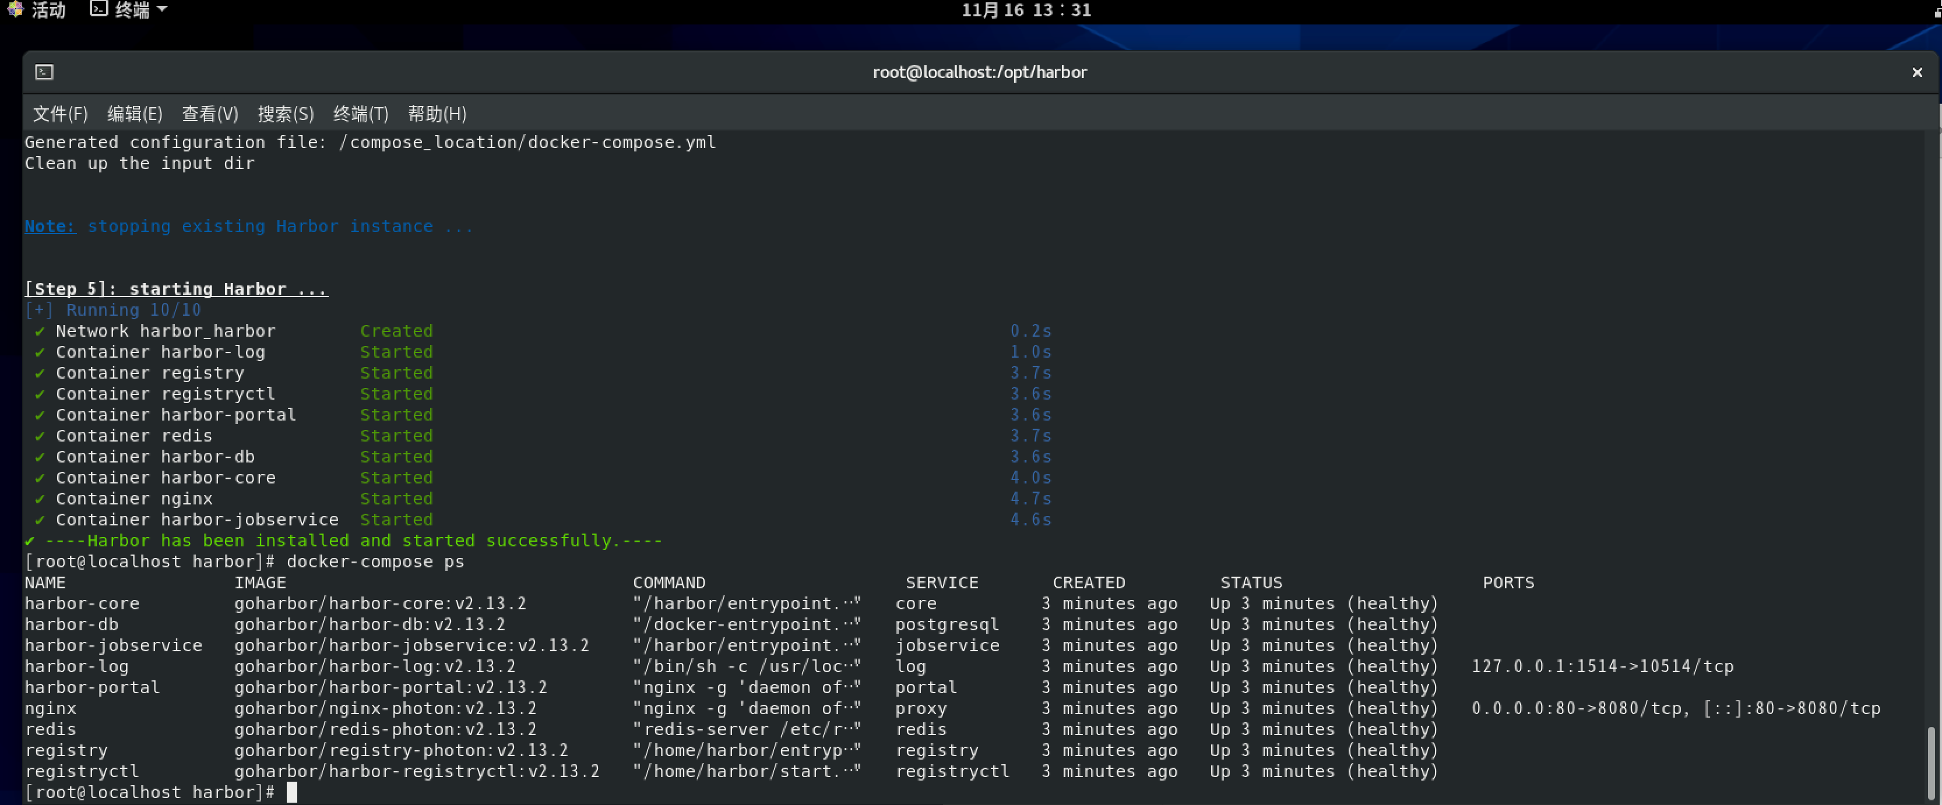Click the terminal cursor at the prompt
The width and height of the screenshot is (1942, 805).
(x=292, y=792)
